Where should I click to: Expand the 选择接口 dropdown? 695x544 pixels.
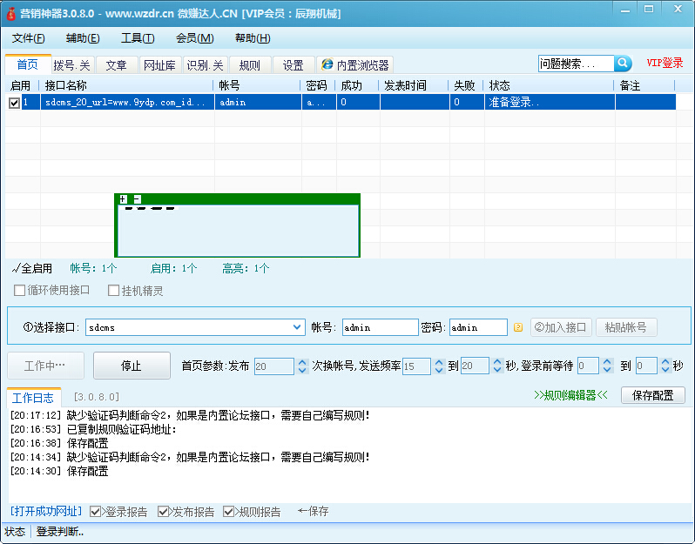click(x=297, y=328)
